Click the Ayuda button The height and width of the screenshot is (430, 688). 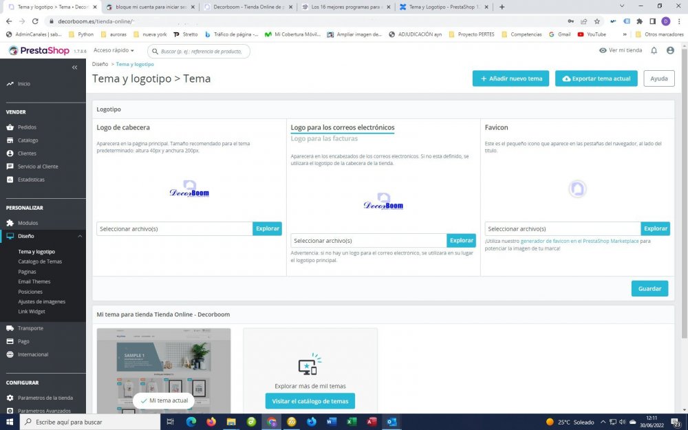coord(659,78)
